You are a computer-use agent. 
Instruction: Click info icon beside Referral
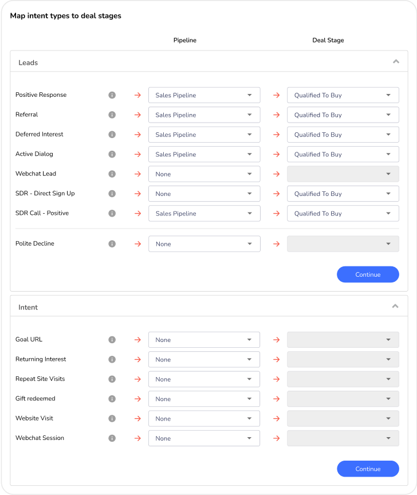click(112, 115)
